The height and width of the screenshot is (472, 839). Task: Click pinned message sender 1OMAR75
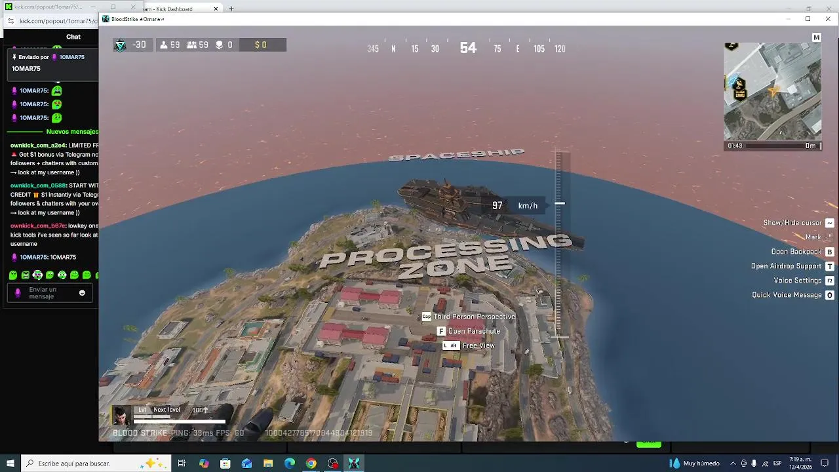point(72,57)
